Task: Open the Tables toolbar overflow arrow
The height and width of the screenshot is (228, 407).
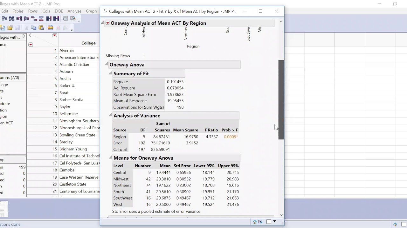Action: point(79,21)
